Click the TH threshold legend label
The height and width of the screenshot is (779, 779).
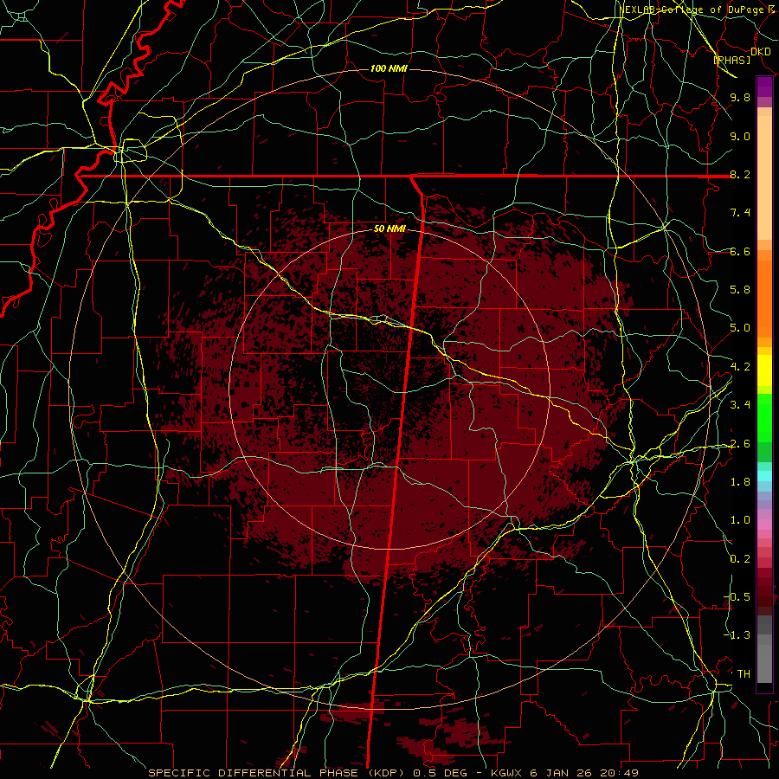744,674
